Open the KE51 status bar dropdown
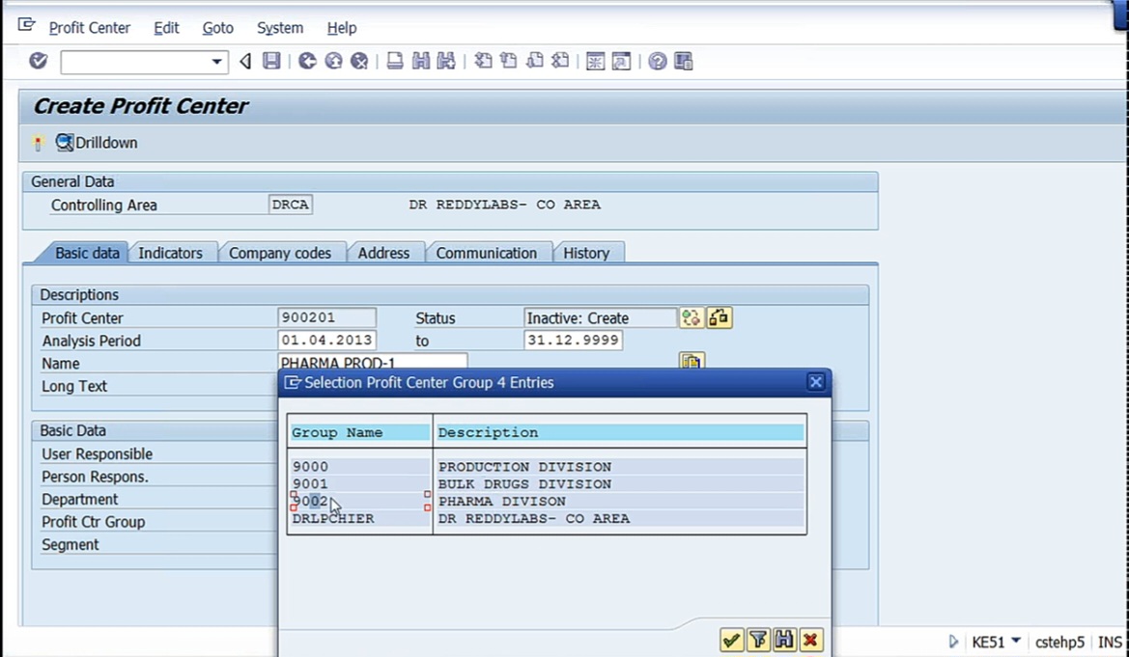Image resolution: width=1129 pixels, height=657 pixels. point(1016,641)
